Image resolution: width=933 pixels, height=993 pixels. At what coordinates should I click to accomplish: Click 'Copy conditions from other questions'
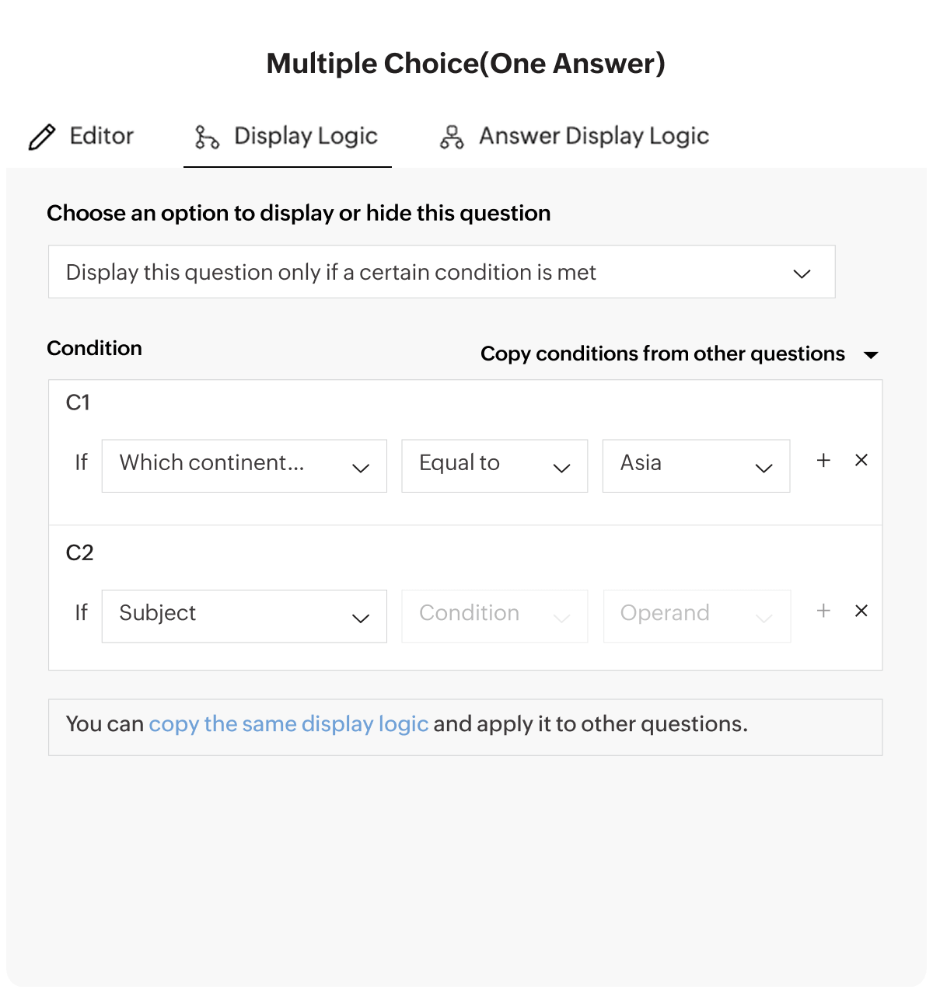(662, 354)
